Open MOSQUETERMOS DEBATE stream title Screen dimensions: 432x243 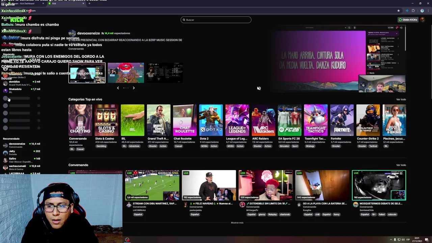(381, 204)
